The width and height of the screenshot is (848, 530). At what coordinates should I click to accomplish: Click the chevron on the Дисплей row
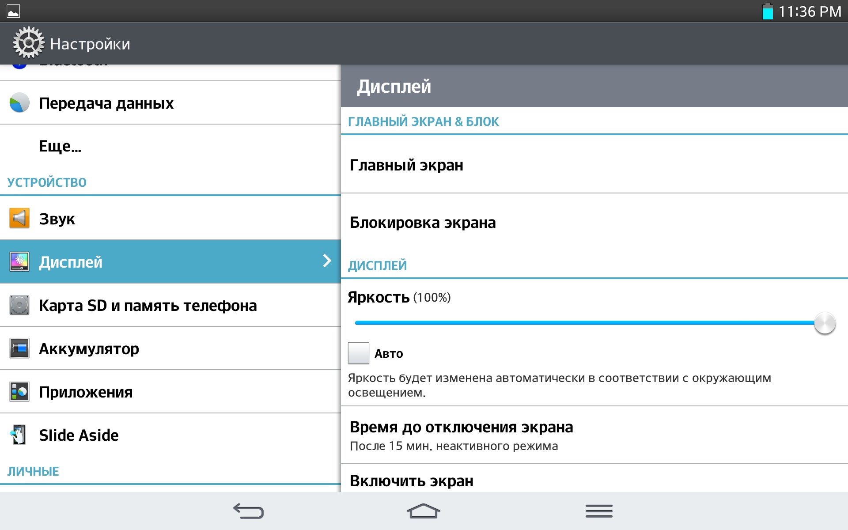327,261
